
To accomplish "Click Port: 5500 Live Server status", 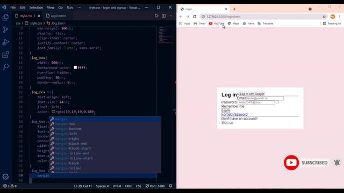I will click(155, 186).
